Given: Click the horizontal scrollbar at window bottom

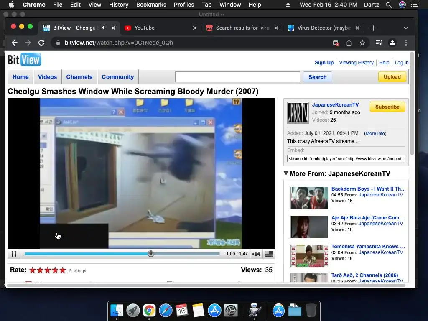Looking at the screenshot, I should pos(206,285).
